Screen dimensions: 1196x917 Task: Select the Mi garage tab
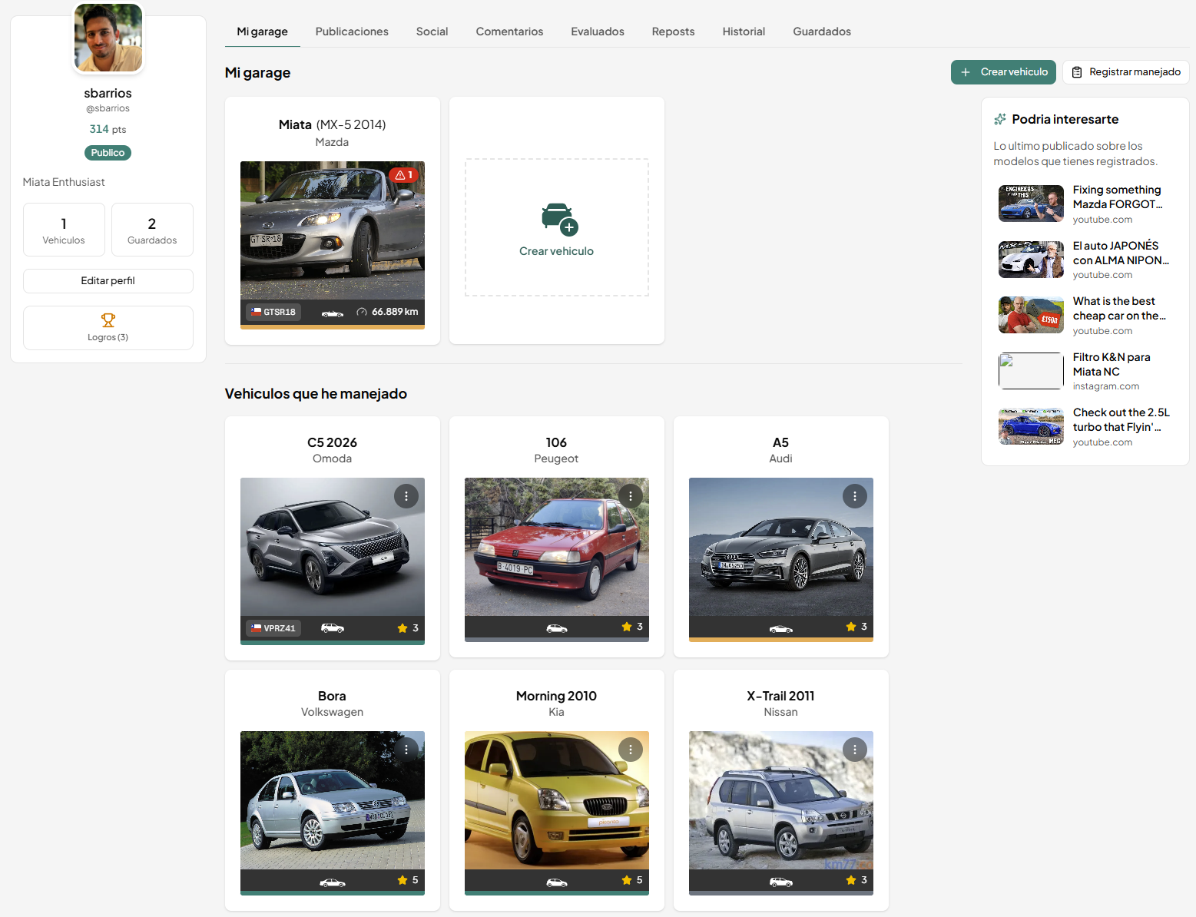click(262, 31)
